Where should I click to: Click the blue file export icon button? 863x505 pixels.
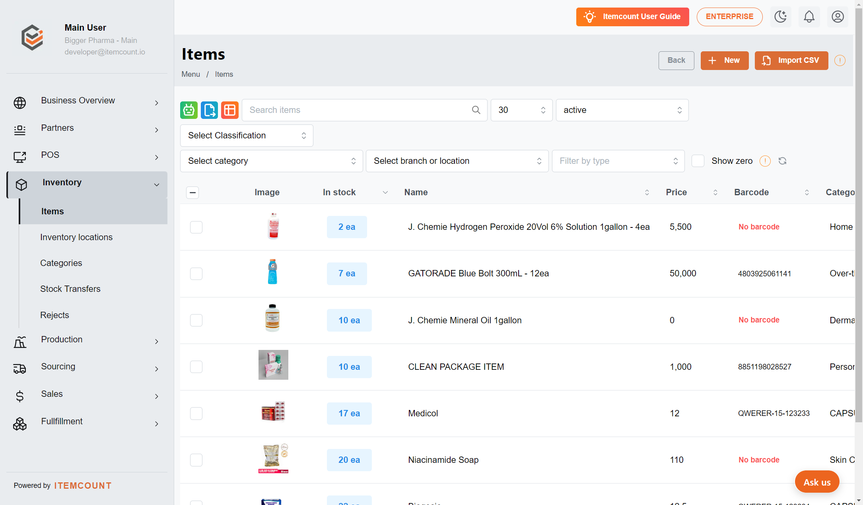209,110
